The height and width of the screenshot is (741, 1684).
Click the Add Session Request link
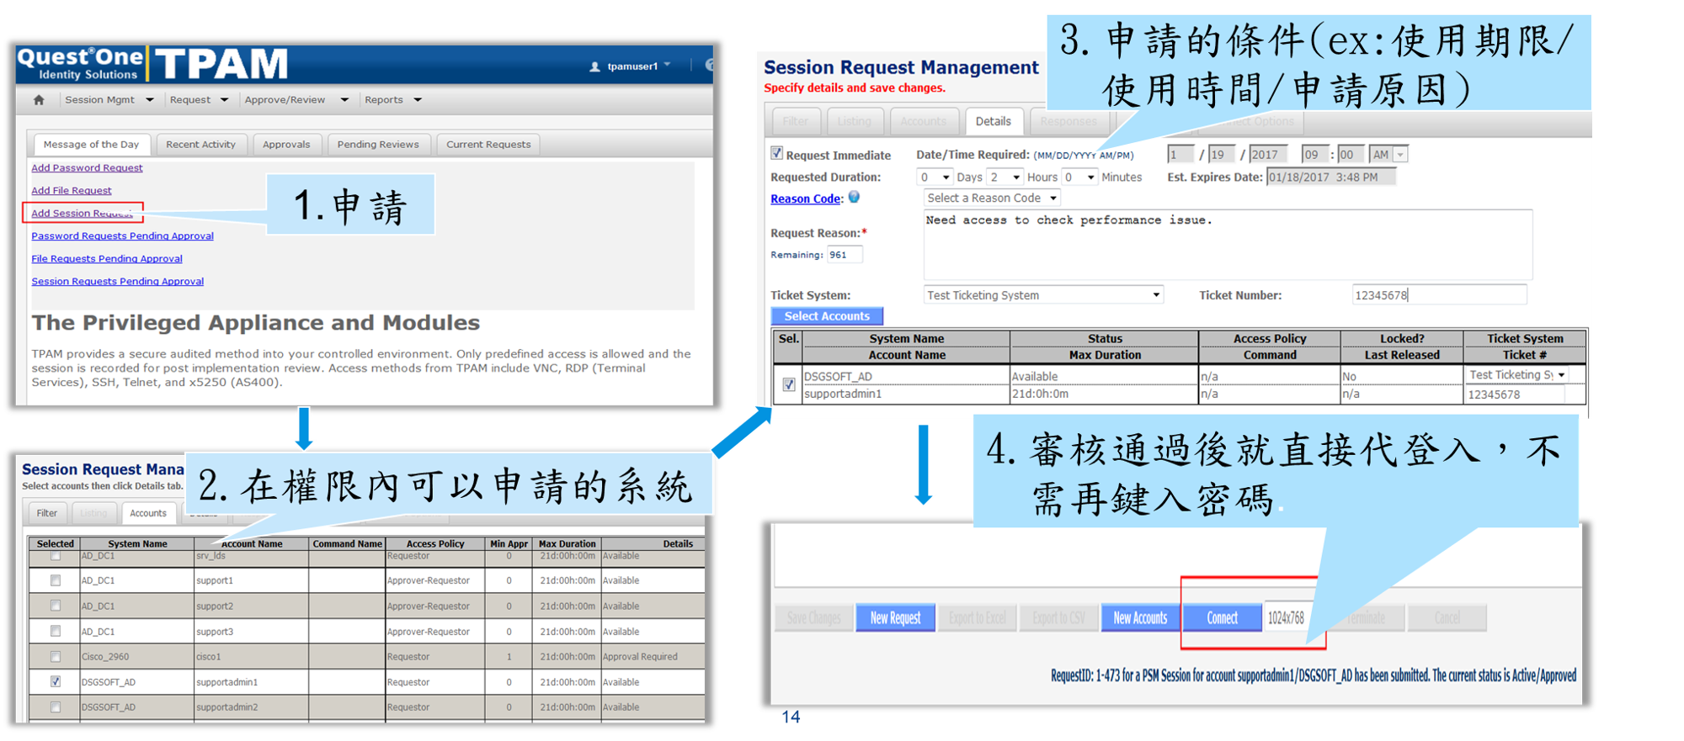coord(82,214)
